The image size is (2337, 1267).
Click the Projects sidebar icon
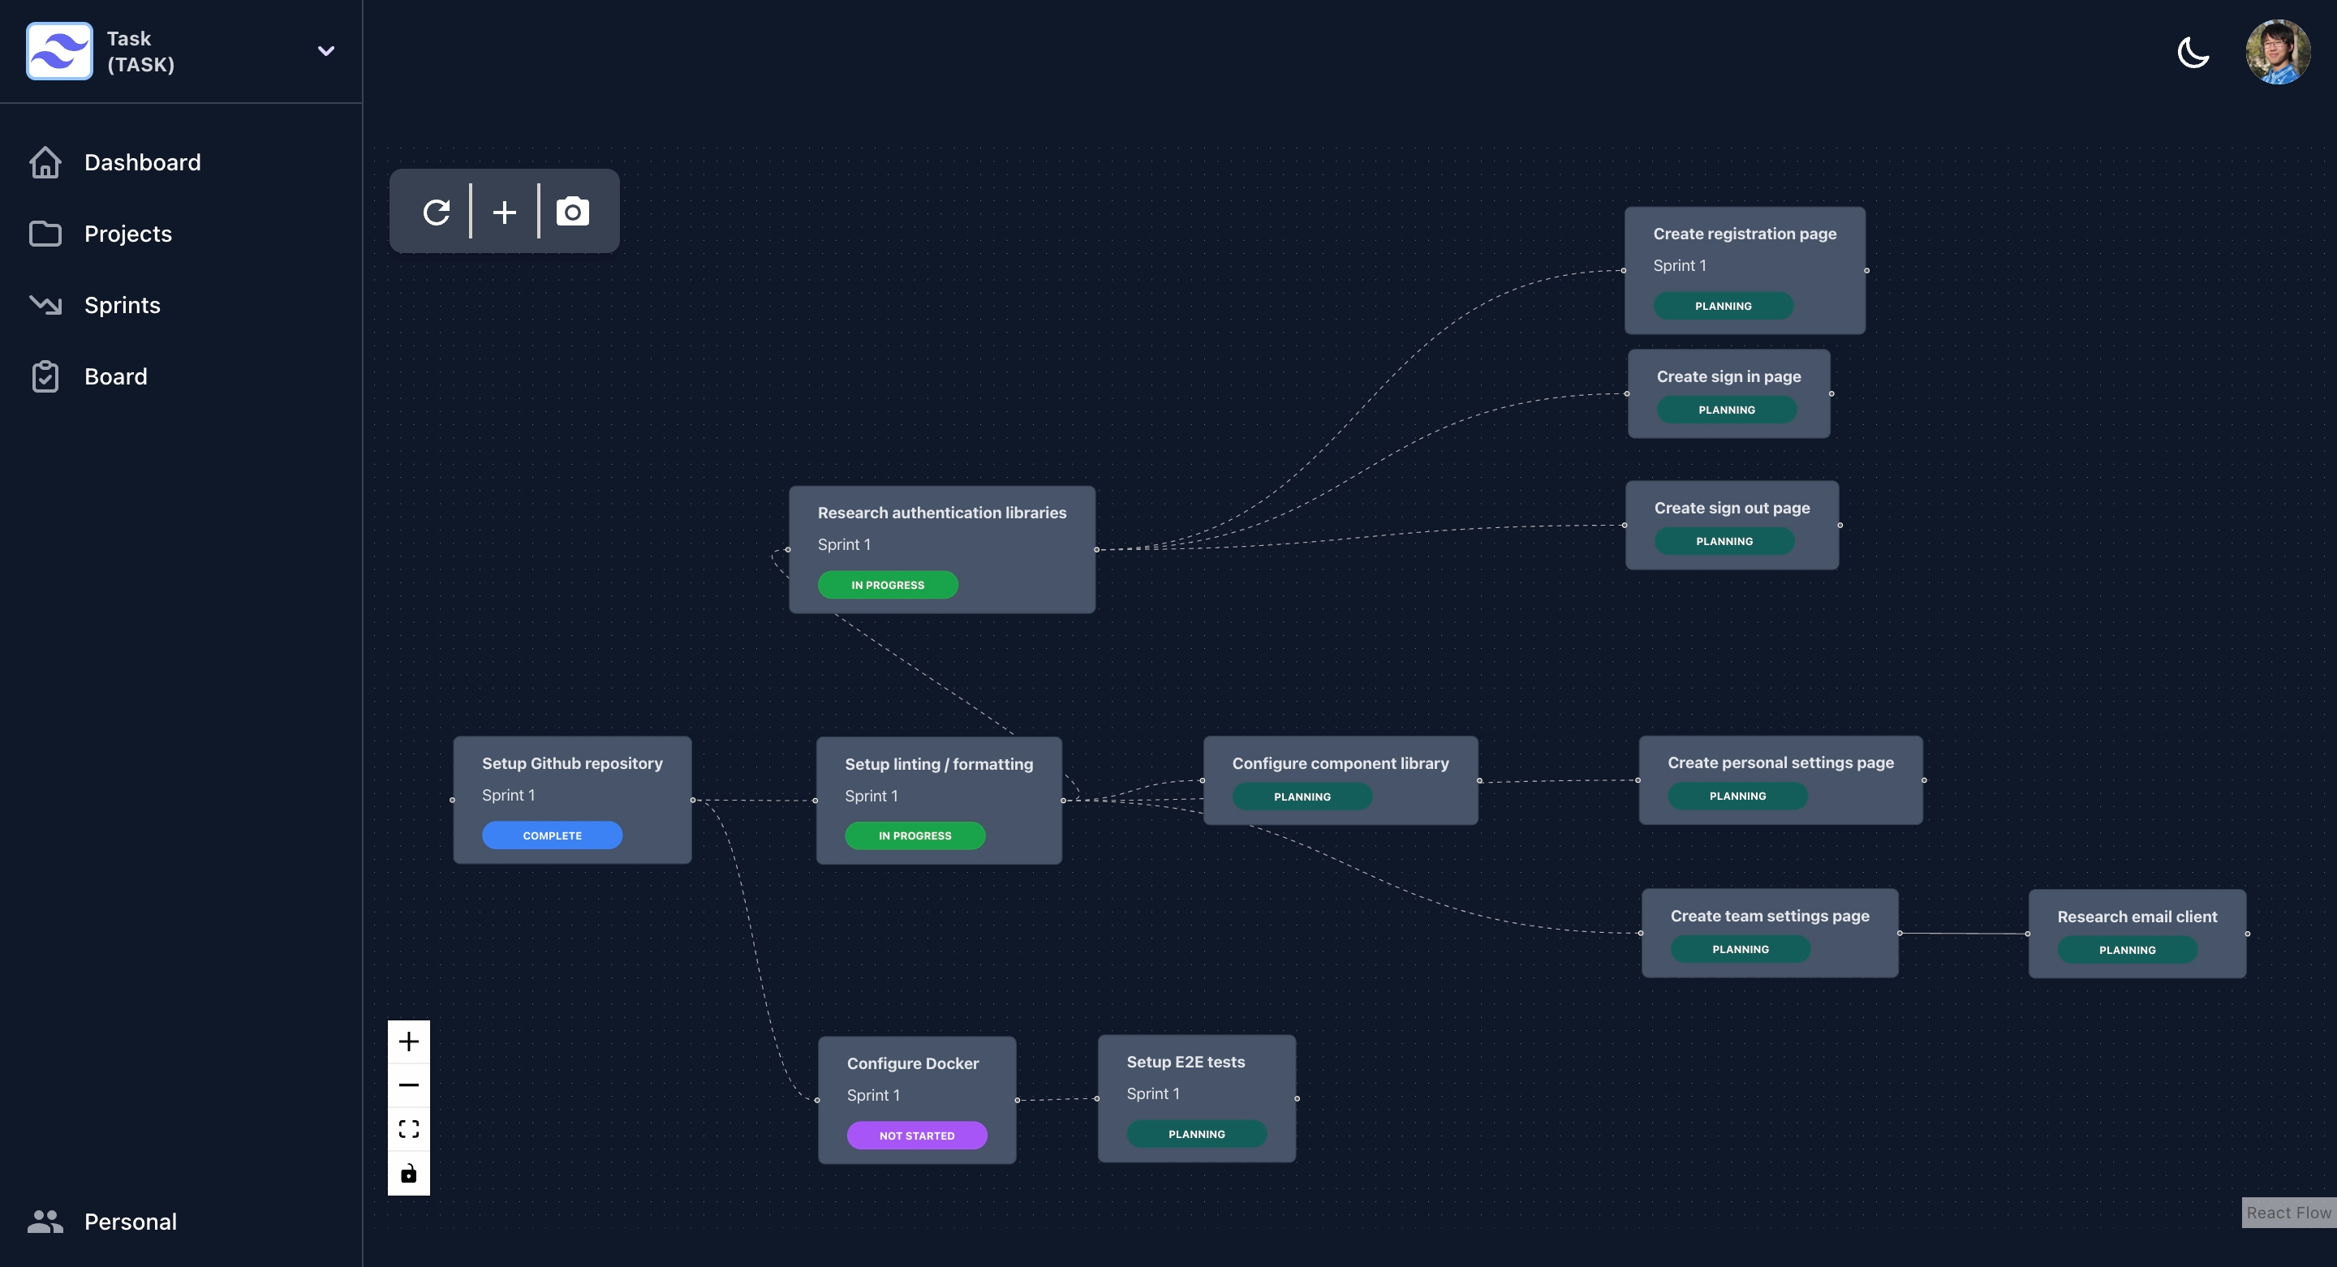point(44,234)
